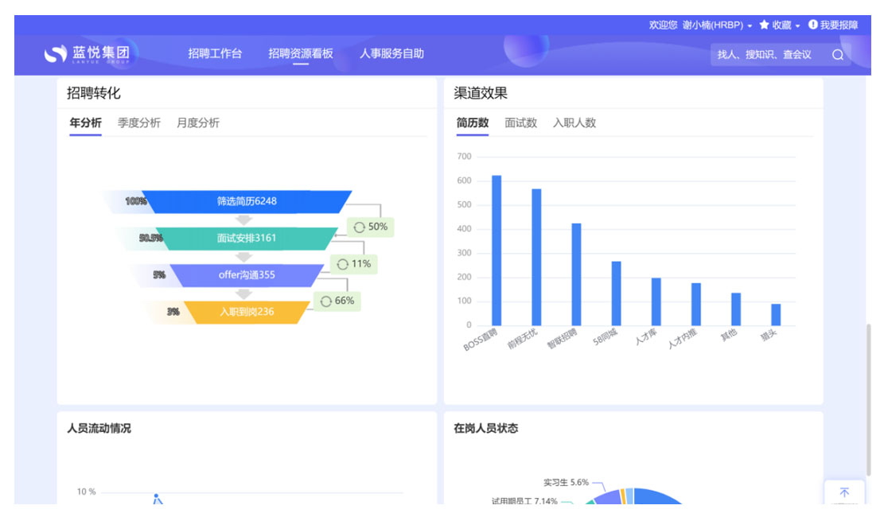
Task: Switch to the 季度分析 tab
Action: pyautogui.click(x=139, y=122)
